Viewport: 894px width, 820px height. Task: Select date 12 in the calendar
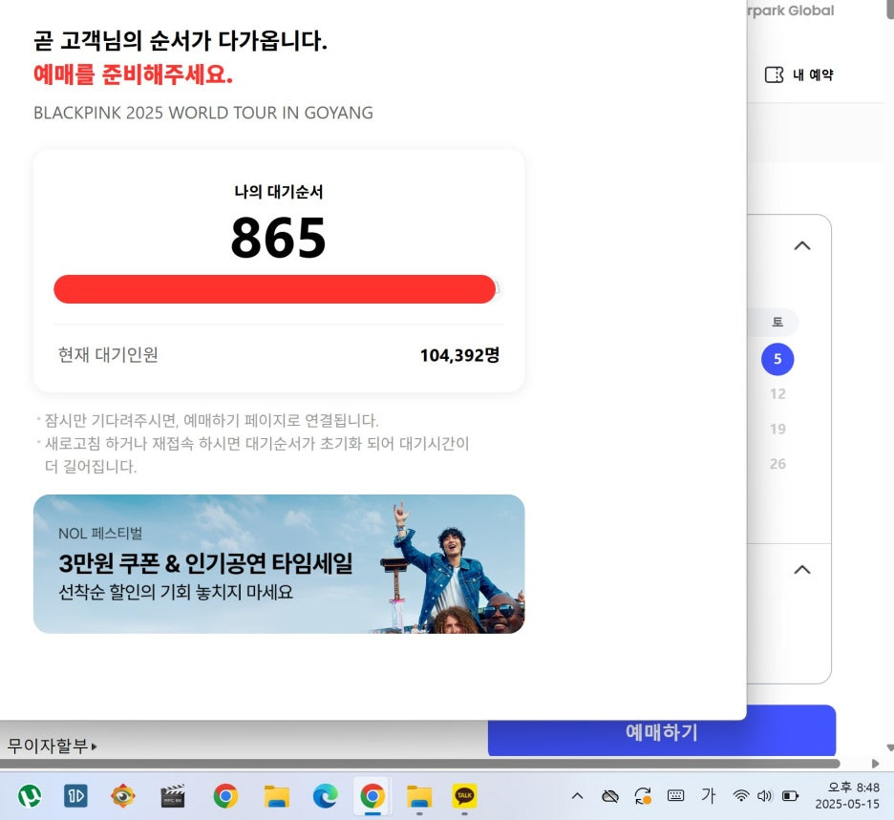[x=777, y=393]
